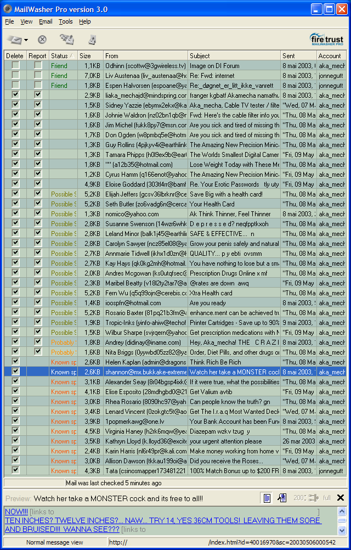Screen dimensions: 351x550
Task: Open the Help menu
Action: (x=85, y=22)
